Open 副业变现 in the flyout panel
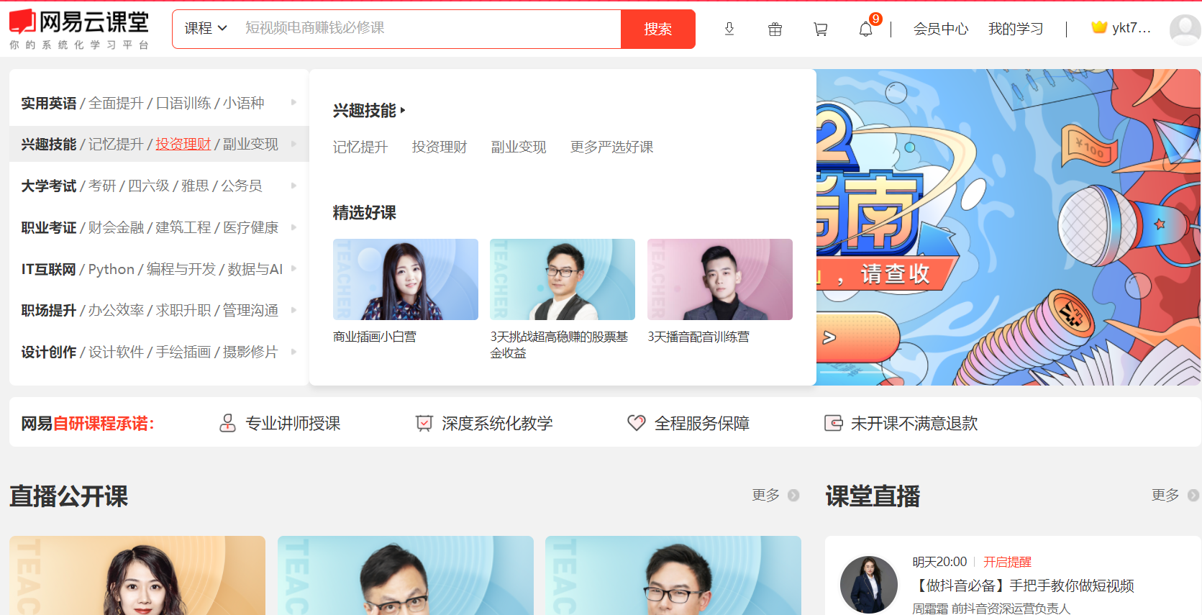 coord(519,147)
